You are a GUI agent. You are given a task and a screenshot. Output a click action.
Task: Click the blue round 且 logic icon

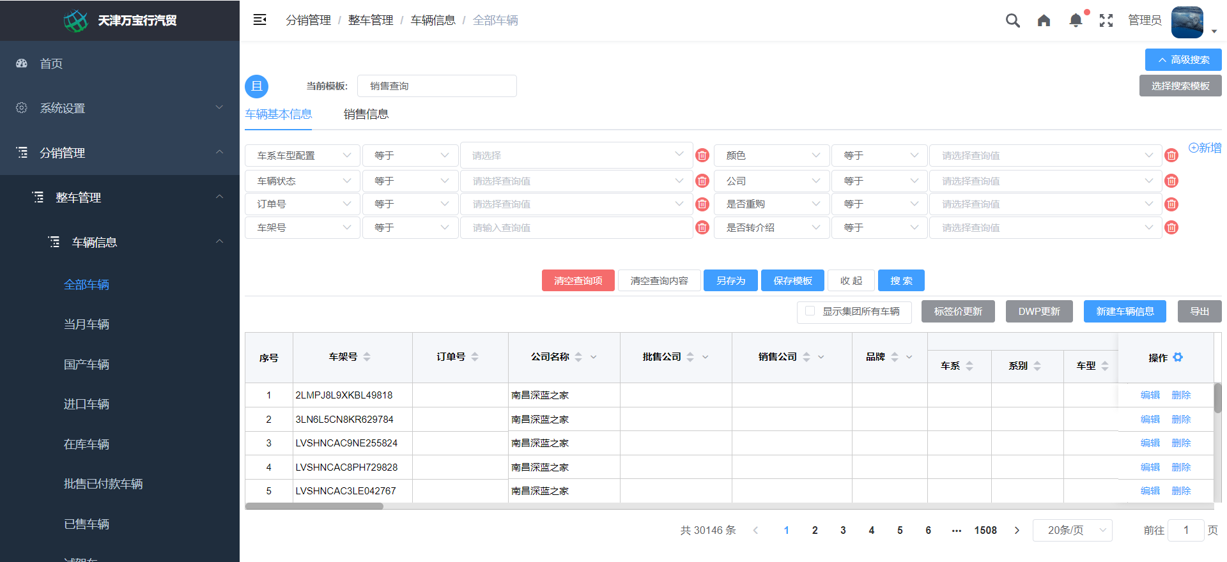point(257,86)
